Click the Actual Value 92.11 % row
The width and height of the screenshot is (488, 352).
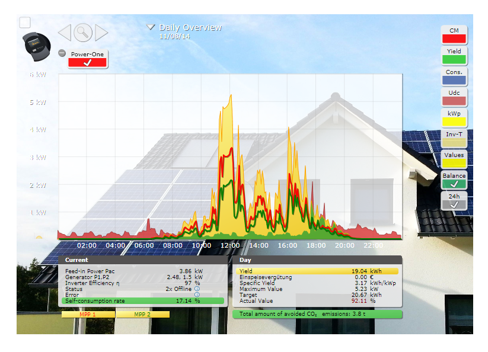[x=317, y=300]
